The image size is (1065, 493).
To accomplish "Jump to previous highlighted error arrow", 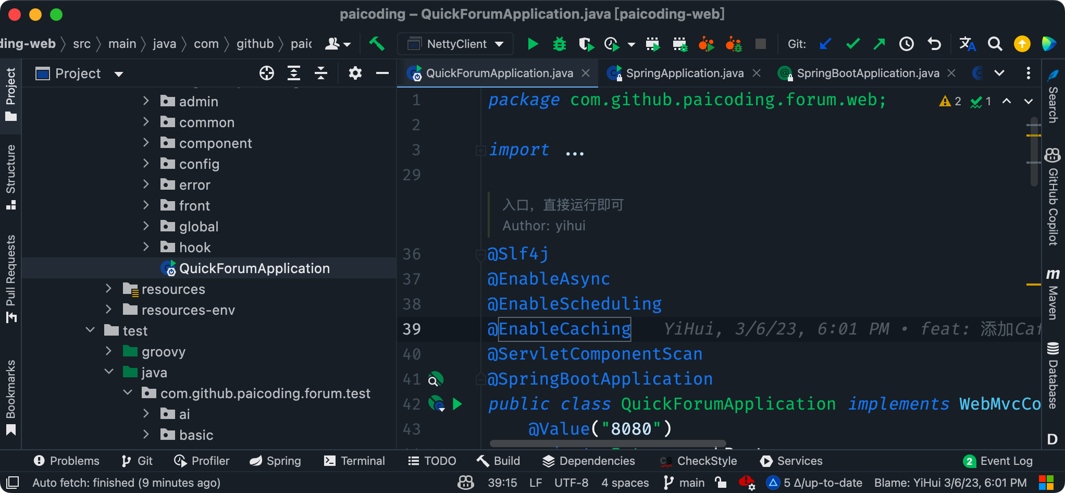I will (x=1007, y=101).
